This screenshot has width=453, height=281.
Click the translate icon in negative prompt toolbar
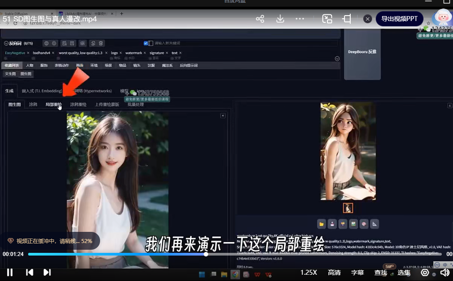click(83, 43)
